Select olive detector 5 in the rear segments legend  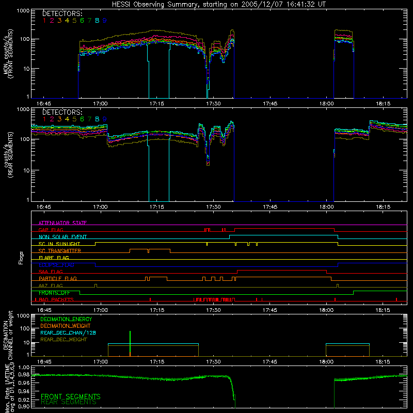click(x=74, y=119)
